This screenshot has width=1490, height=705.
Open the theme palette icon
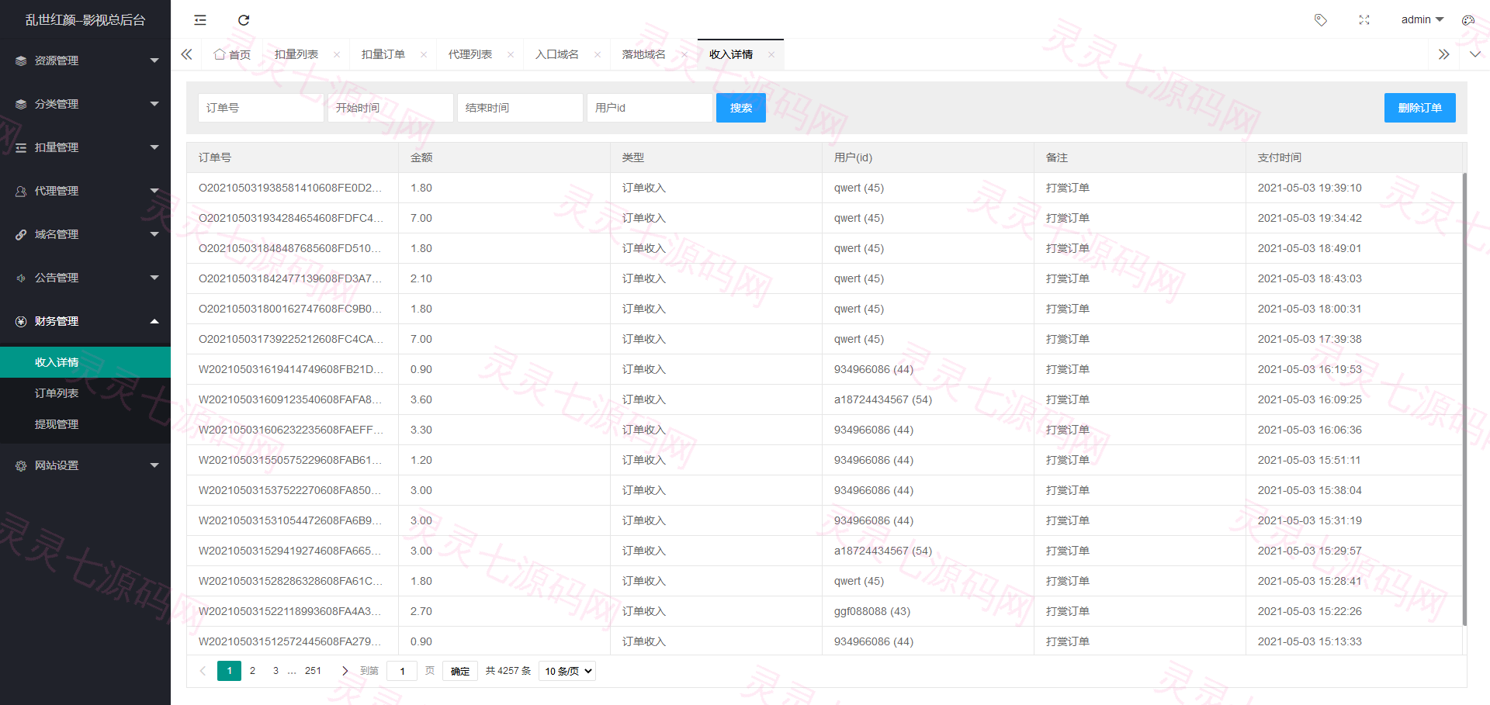(1468, 20)
